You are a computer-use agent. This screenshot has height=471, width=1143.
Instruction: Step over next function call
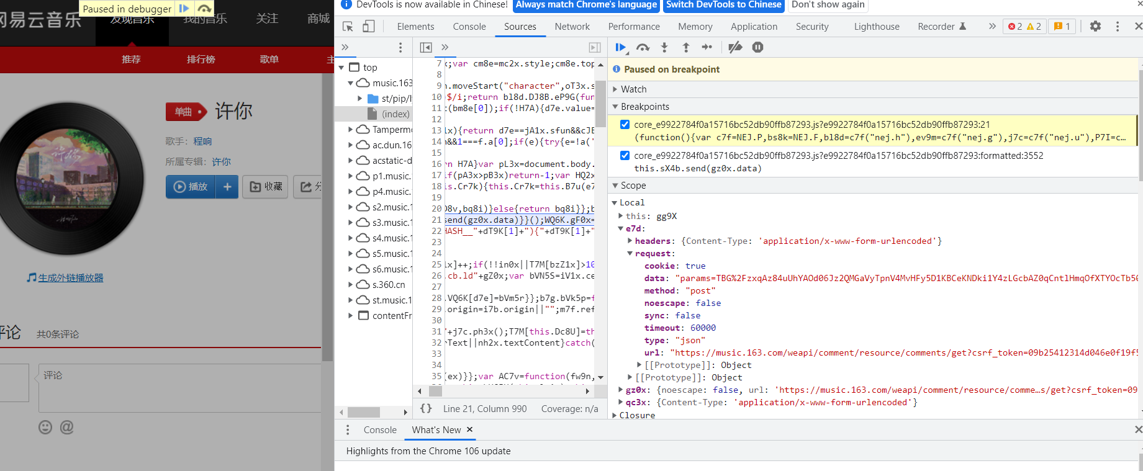643,47
